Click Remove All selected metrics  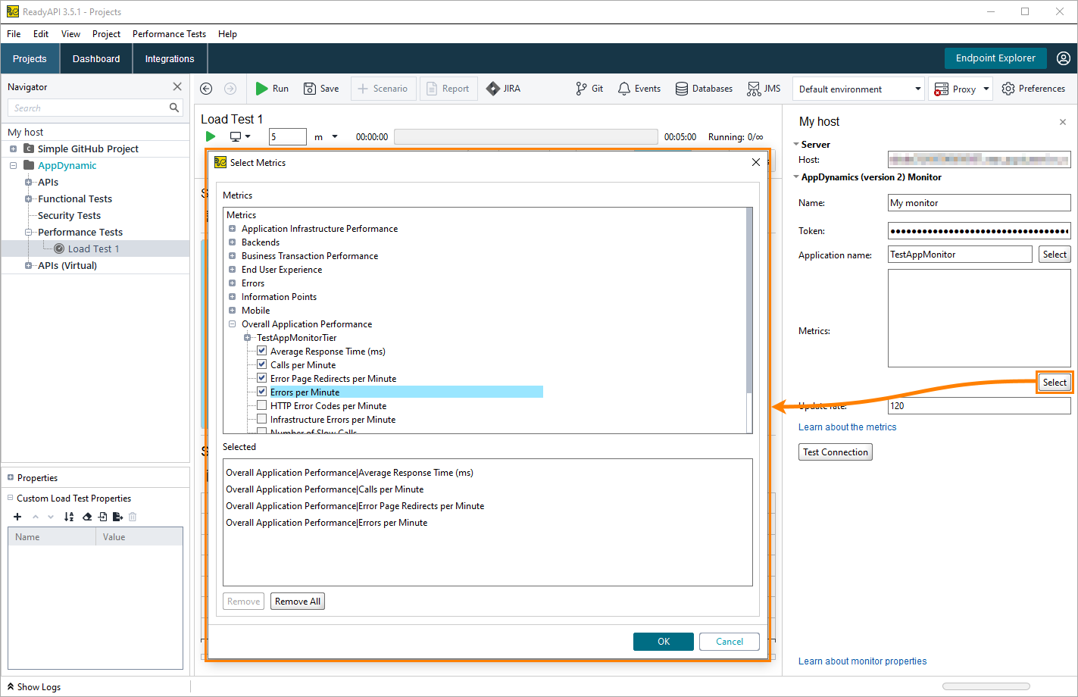point(297,601)
